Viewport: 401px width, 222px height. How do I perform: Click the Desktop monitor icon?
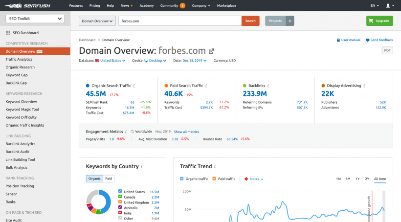(146, 61)
